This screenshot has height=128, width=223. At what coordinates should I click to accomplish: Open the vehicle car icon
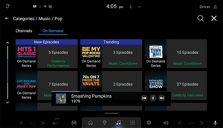click(x=74, y=123)
